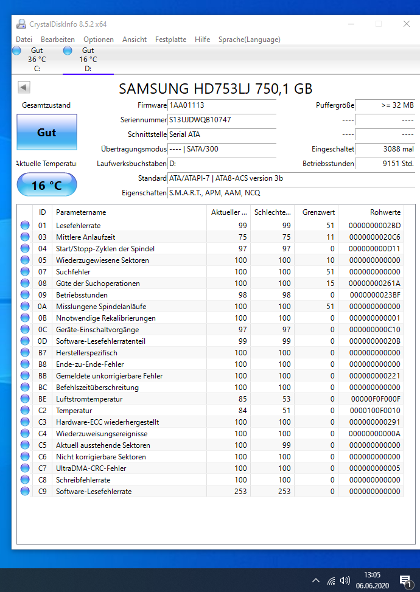This screenshot has height=592, width=420.
Task: Click status icon of Temperatur row C2
Action: [25, 411]
